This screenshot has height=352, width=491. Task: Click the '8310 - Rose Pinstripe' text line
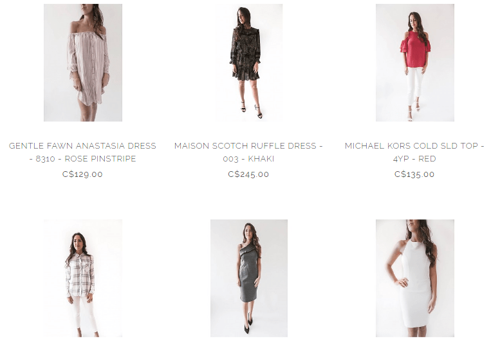(82, 159)
